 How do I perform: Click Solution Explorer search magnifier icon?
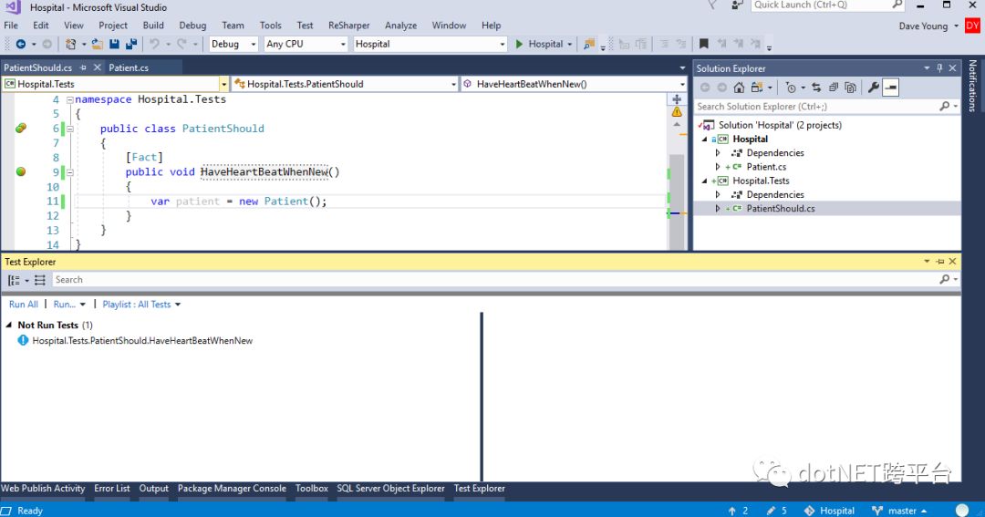pyautogui.click(x=944, y=107)
